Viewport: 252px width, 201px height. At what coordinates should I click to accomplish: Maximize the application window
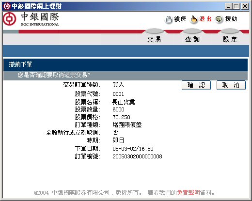pos(236,6)
